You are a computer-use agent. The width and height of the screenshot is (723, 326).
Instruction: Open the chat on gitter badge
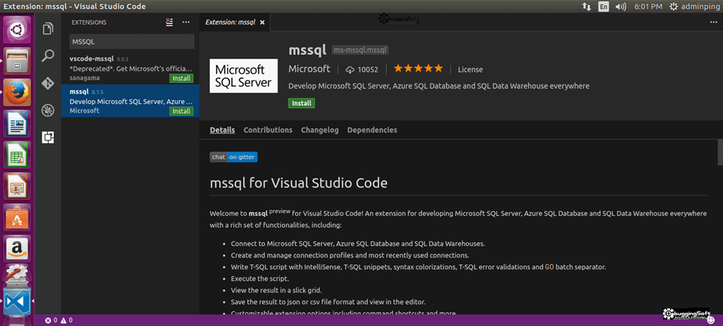click(x=233, y=157)
